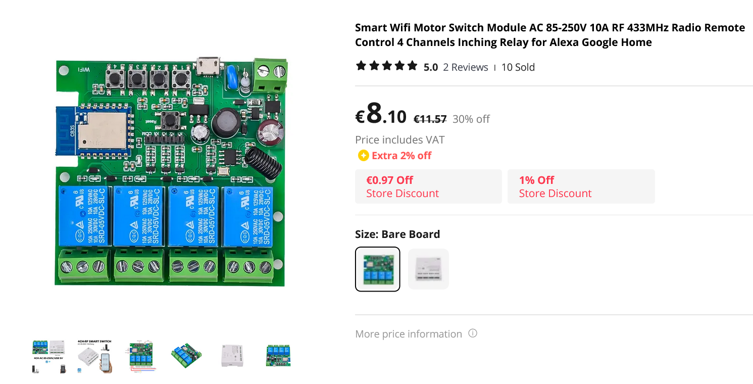The image size is (753, 384).
Task: Click the crossed-out €11.57 original price
Action: tap(430, 119)
